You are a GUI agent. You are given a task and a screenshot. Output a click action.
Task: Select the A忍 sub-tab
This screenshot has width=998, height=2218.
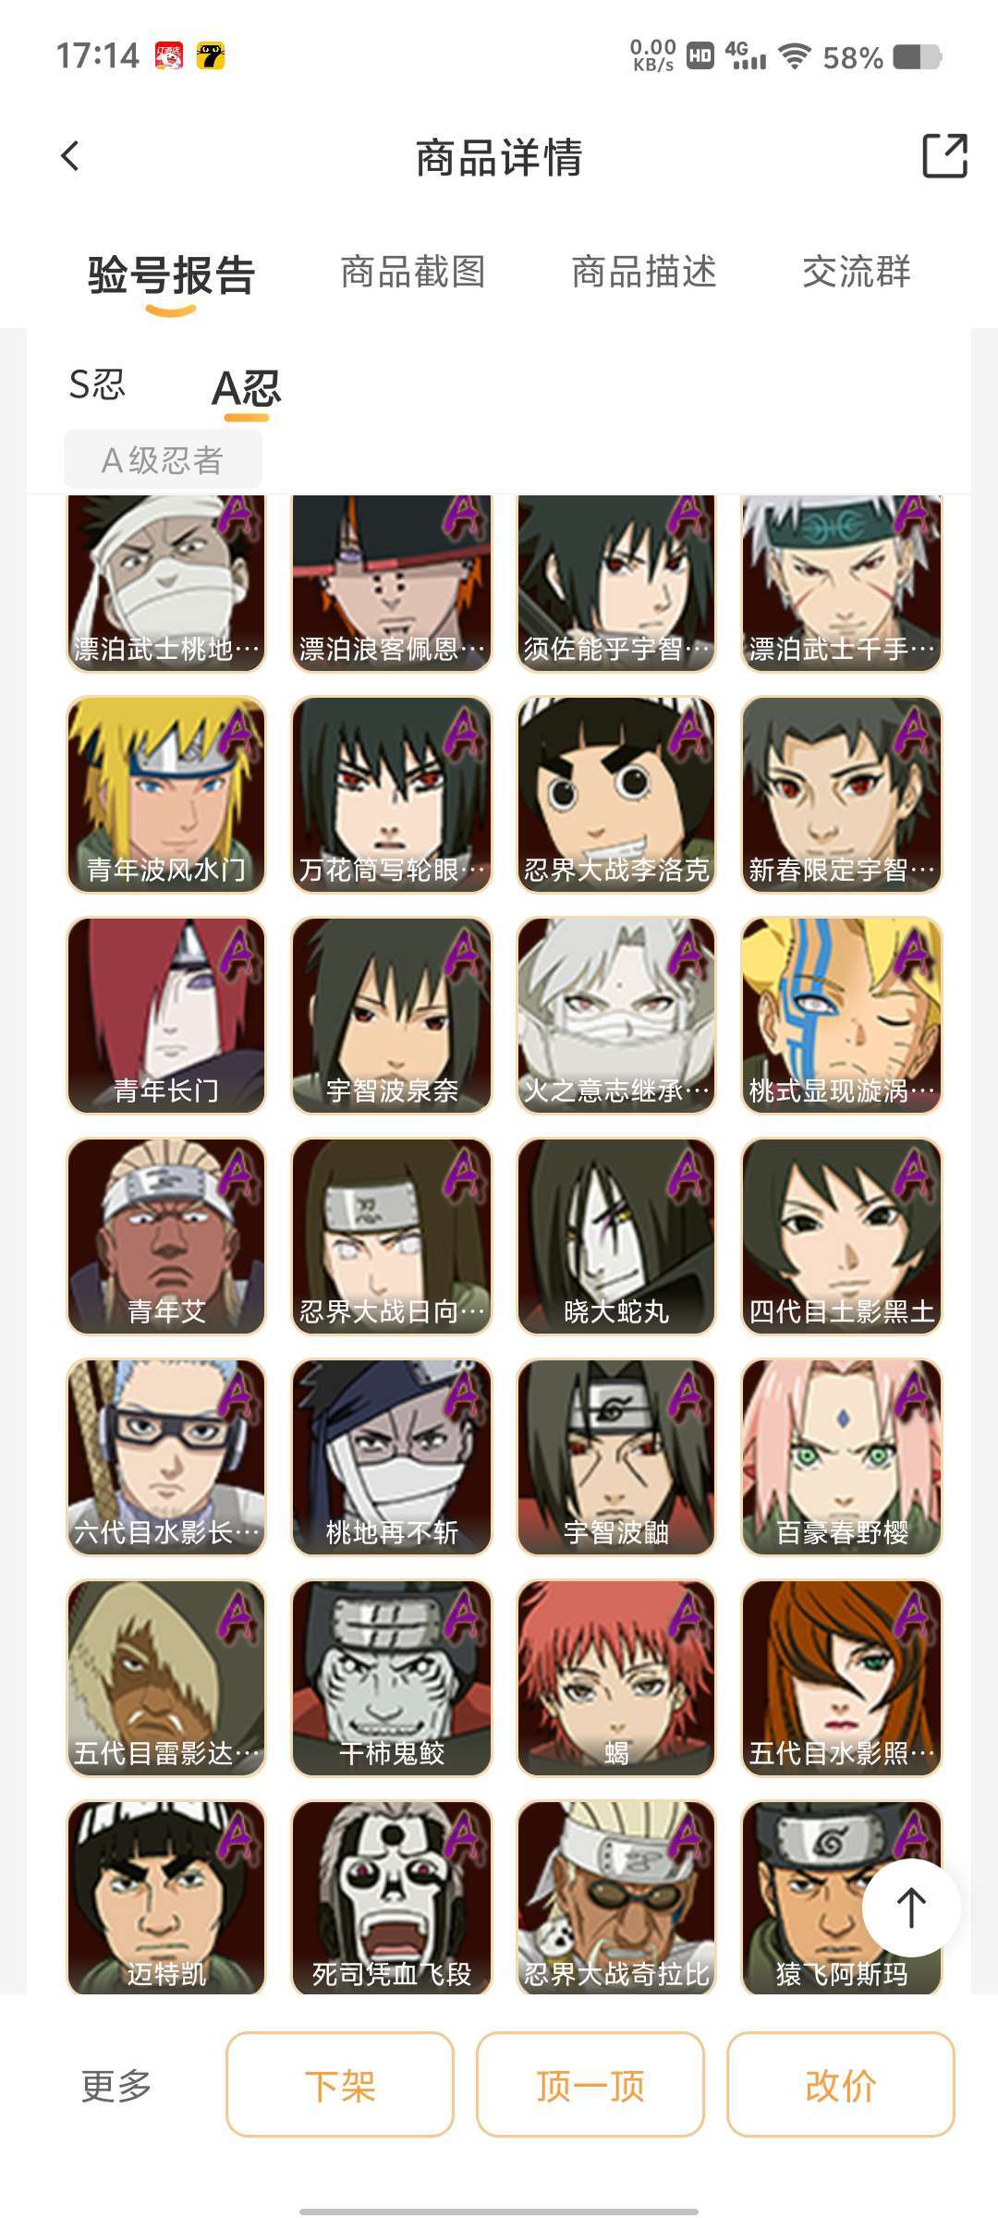[247, 388]
